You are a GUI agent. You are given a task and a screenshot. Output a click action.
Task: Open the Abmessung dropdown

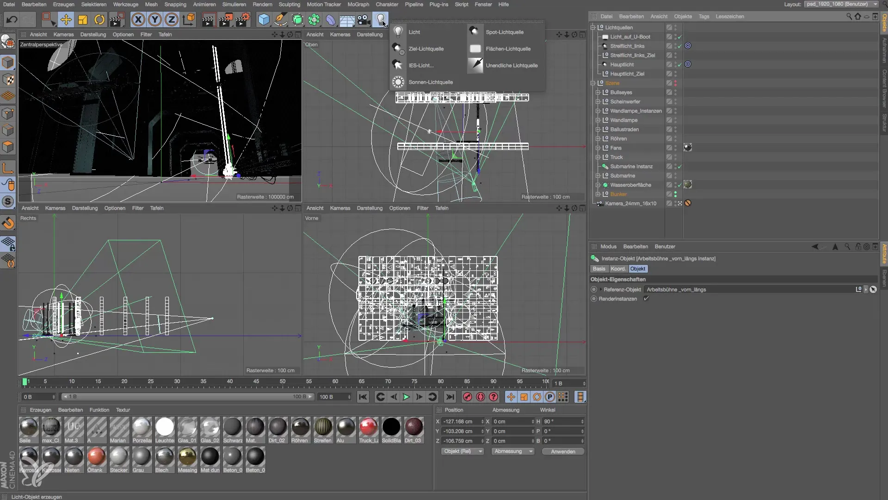[x=512, y=451]
